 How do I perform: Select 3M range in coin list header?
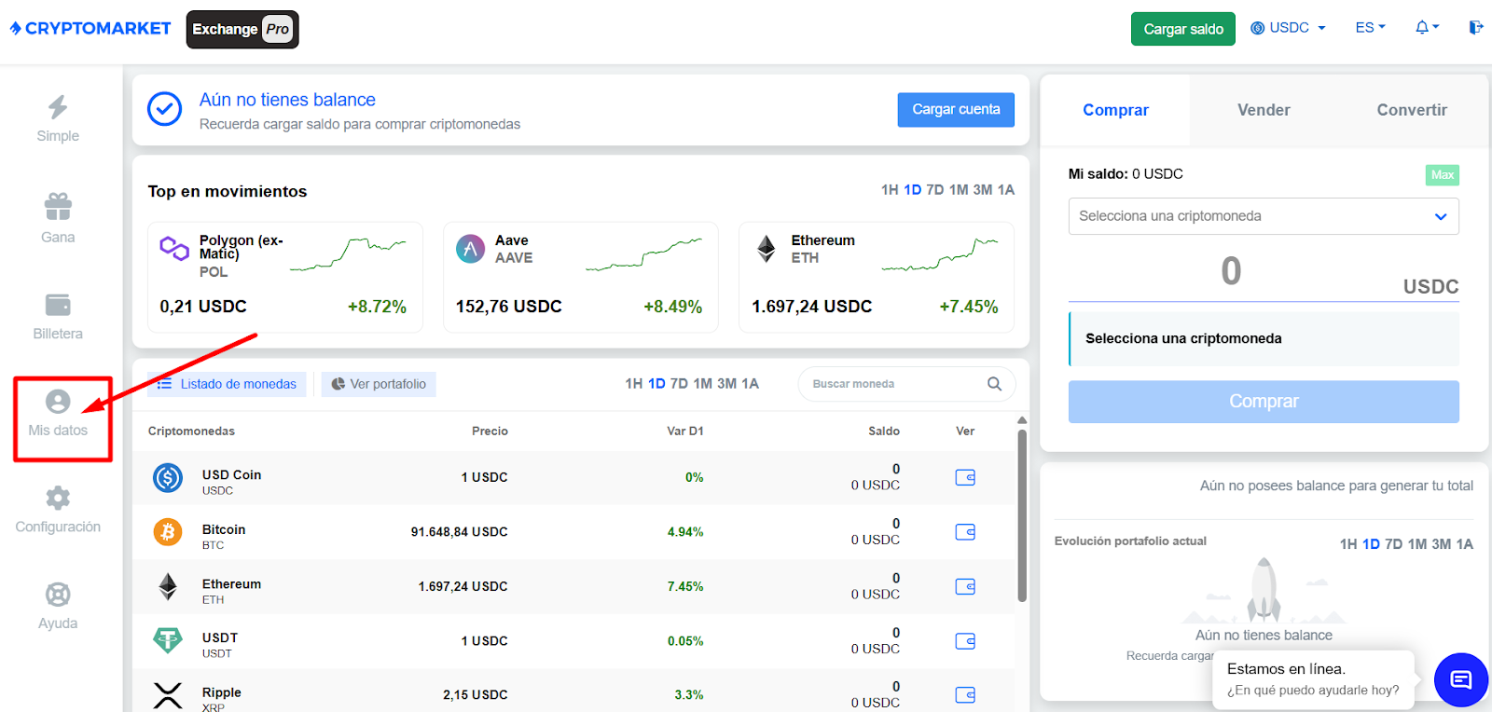726,384
